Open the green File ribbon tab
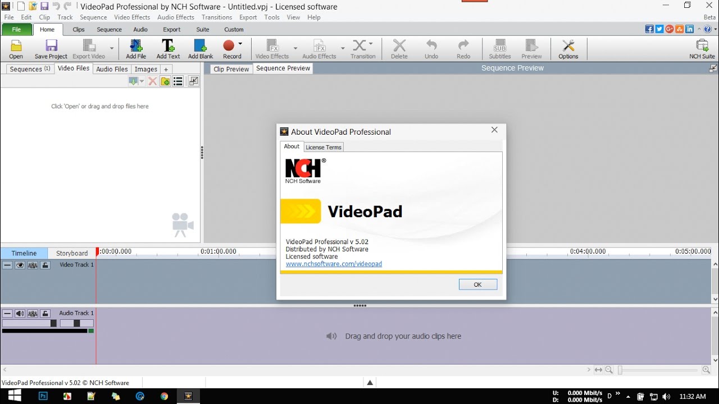Image resolution: width=719 pixels, height=404 pixels. click(x=17, y=29)
